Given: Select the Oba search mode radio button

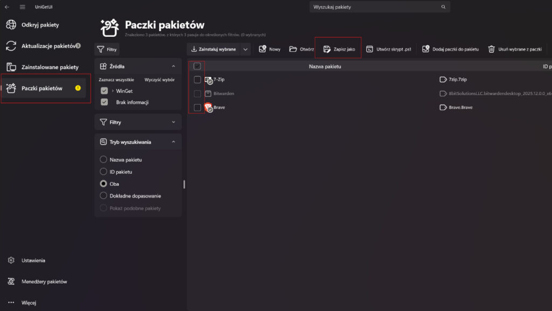Looking at the screenshot, I should coord(102,184).
